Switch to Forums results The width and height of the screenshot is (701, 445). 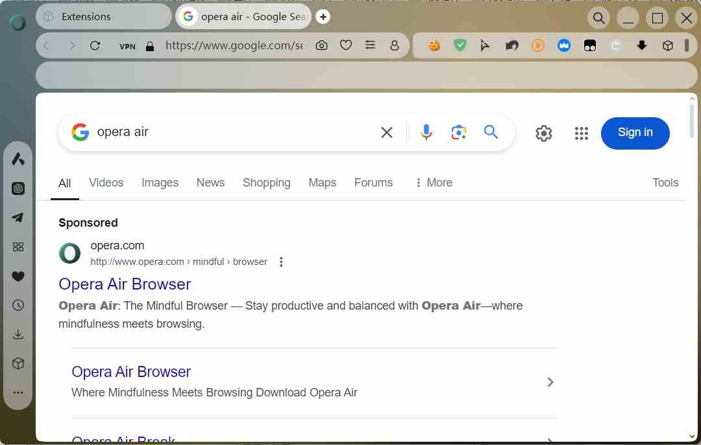(373, 183)
